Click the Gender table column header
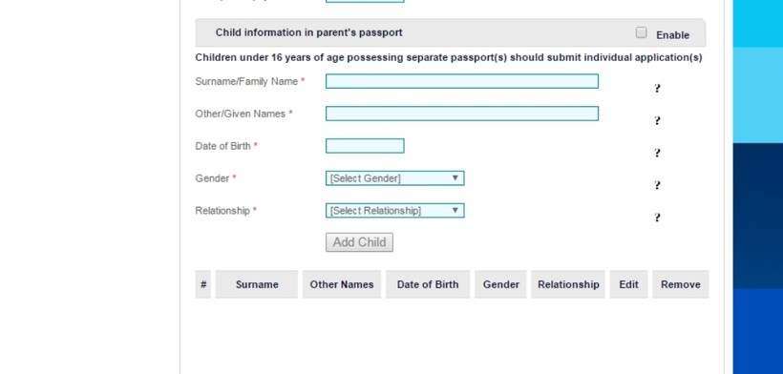783x374 pixels. [500, 284]
